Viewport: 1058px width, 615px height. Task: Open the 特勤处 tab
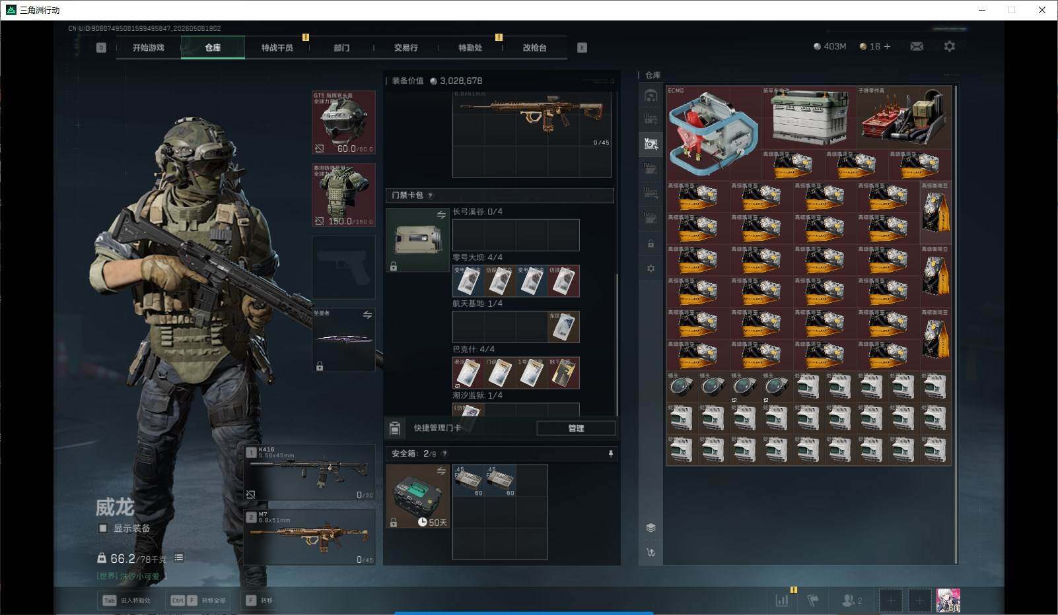(x=470, y=48)
